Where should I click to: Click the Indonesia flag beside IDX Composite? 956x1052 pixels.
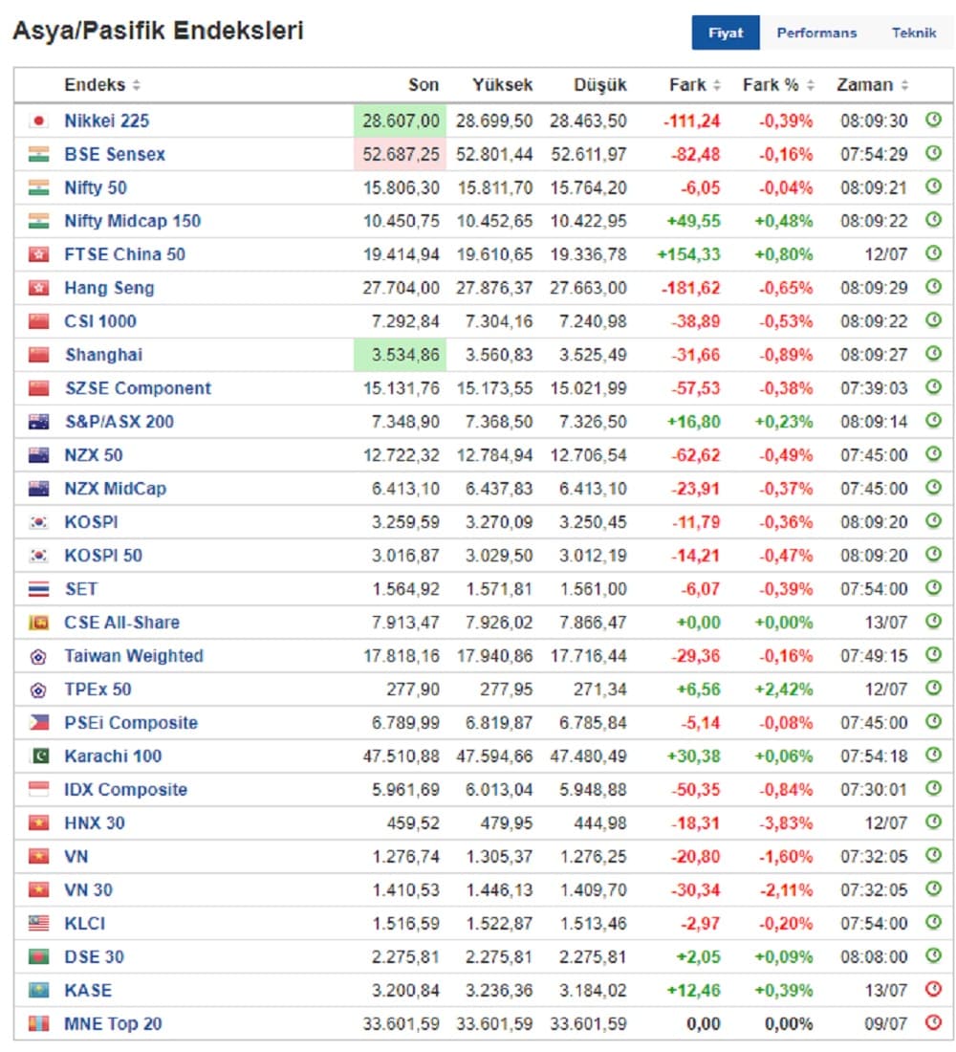tap(39, 789)
